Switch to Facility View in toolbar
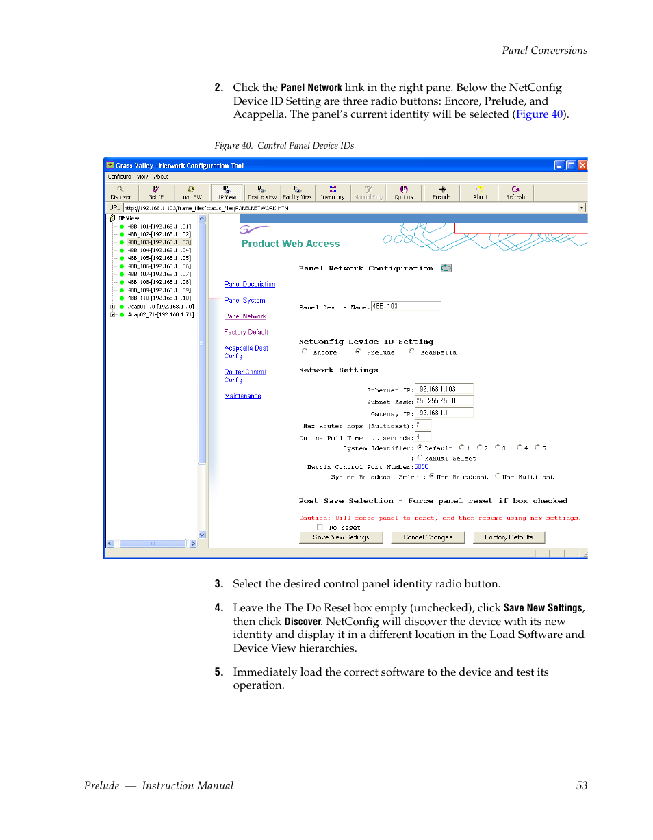Screen dimensions: 653x840 pos(297,192)
